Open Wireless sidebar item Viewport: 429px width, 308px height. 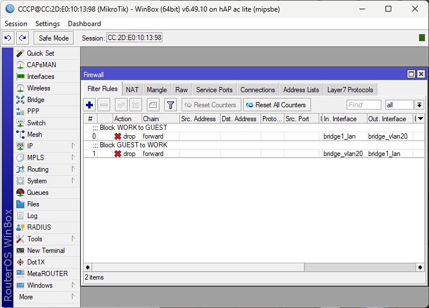[x=47, y=88]
